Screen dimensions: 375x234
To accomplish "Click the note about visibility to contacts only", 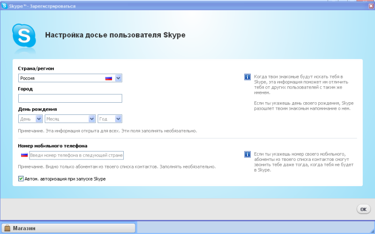I will (117, 166).
